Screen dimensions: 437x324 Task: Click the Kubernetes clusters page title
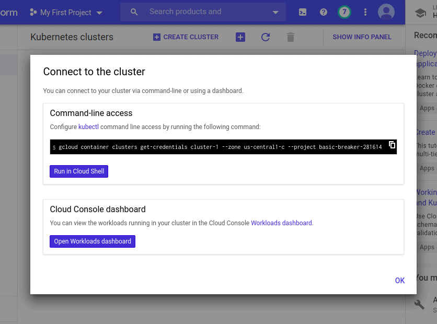click(72, 37)
